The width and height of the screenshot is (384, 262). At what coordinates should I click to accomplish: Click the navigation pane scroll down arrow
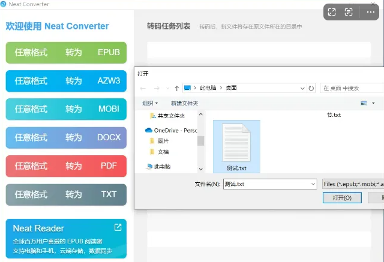pos(201,169)
